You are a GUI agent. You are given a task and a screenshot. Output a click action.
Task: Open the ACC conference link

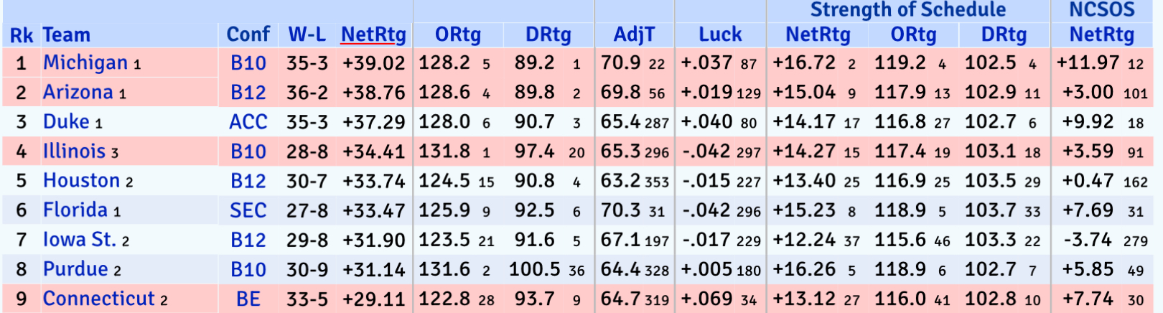point(248,122)
